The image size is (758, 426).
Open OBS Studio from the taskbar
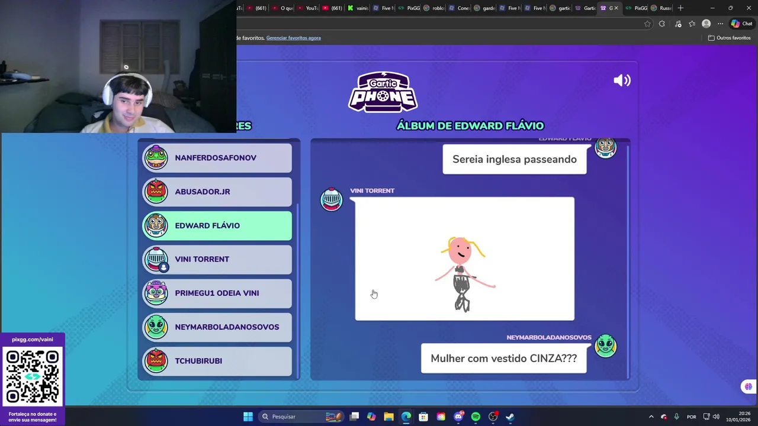pos(493,417)
